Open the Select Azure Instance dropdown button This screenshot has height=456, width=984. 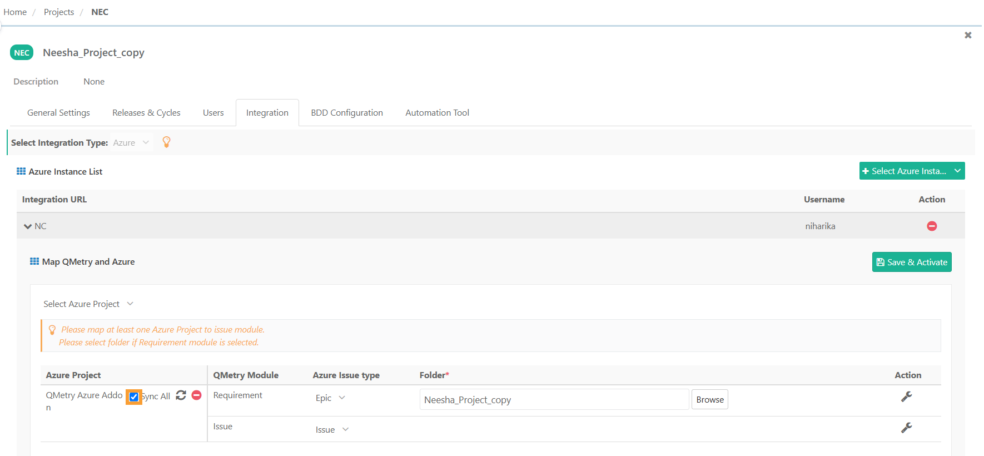912,171
